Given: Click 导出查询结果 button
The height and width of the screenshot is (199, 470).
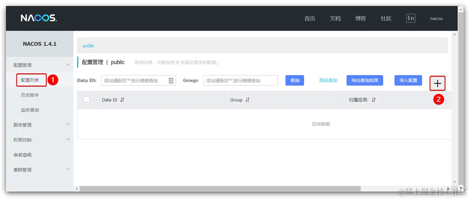Looking at the screenshot, I should [365, 80].
